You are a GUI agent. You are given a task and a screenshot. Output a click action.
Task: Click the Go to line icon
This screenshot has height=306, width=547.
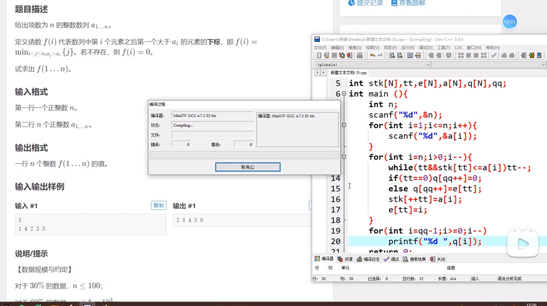tap(418, 55)
